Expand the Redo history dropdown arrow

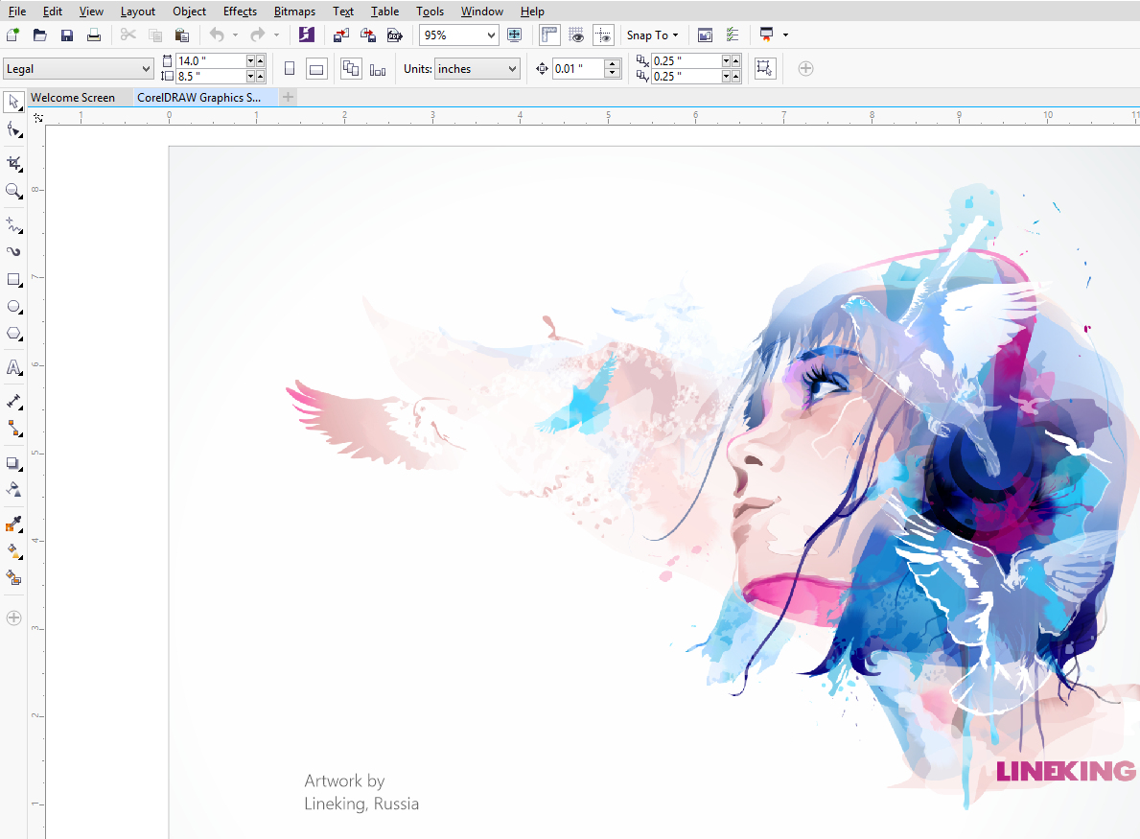tap(276, 35)
